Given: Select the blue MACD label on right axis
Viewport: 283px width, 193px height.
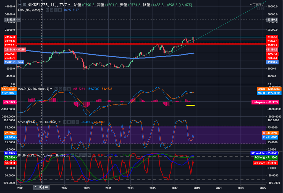Looking at the screenshot, I should pos(261,93).
